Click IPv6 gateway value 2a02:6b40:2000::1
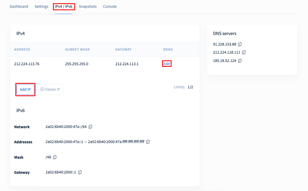Image resolution: width=308 pixels, height=191 pixels. tap(61, 172)
